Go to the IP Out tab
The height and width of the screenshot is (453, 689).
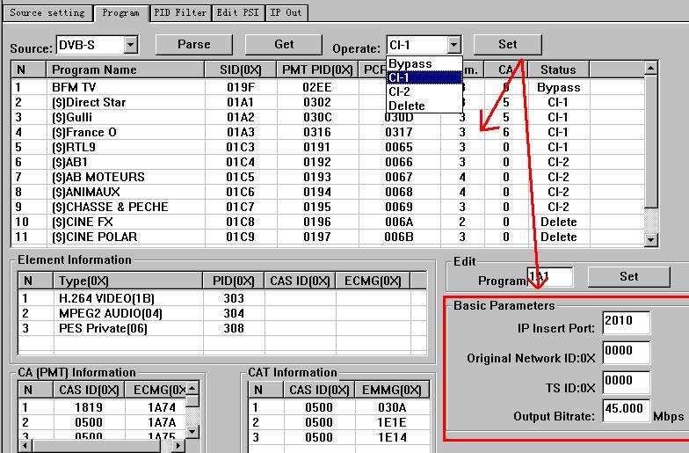click(286, 12)
